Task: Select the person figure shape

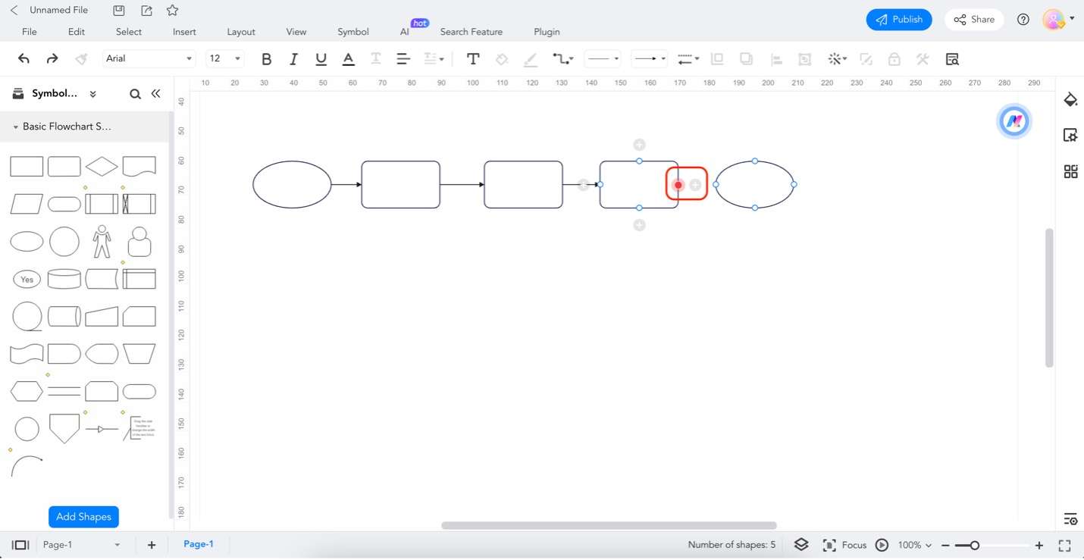Action: tap(102, 242)
